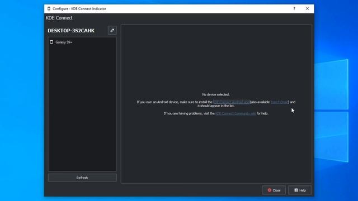Edit the DESKTOP-3S2CAHK device name with the pencil icon
Screen dimensions: 358x201
112,30
